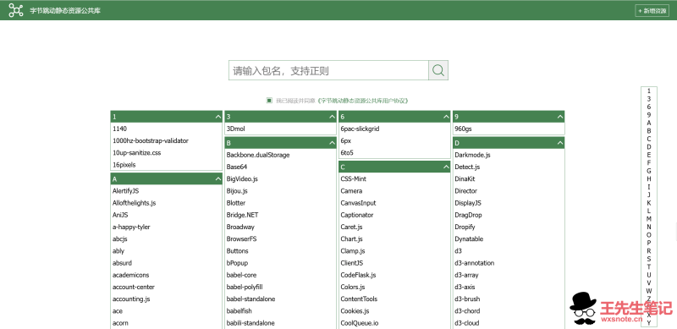Click the search magnifier icon
Screen dimensions: 677x329
pos(438,70)
